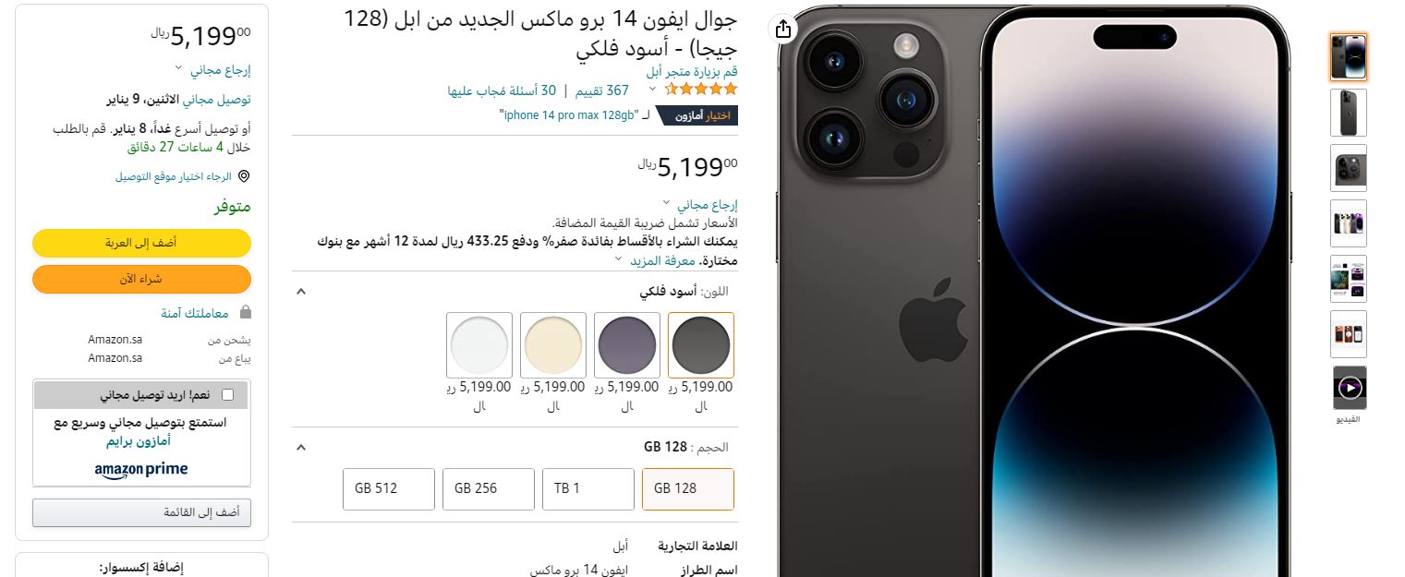Select the gold color swatch

[x=553, y=345]
